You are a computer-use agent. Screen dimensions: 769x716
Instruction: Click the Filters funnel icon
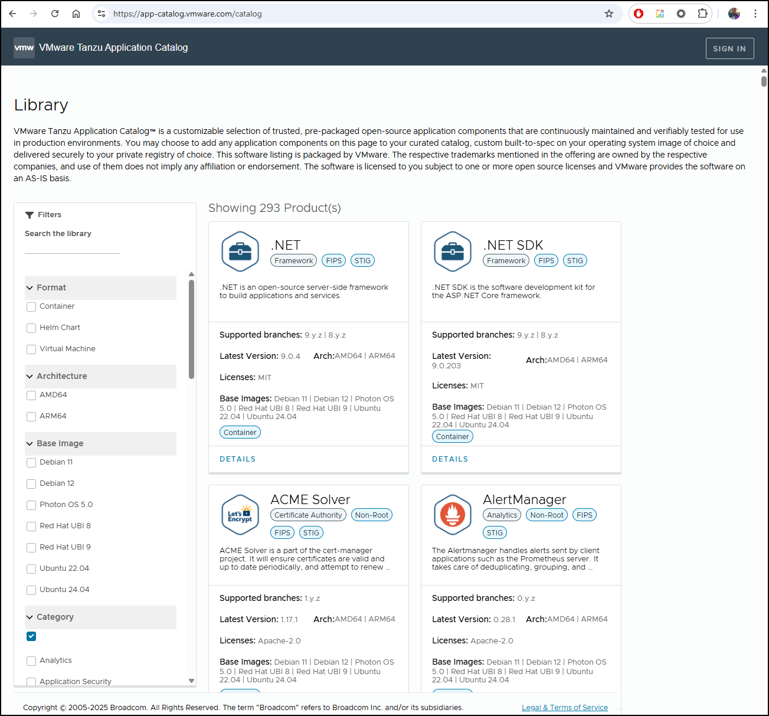click(30, 215)
